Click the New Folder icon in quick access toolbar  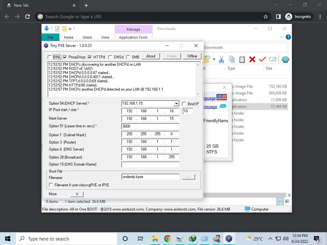(x=64, y=29)
